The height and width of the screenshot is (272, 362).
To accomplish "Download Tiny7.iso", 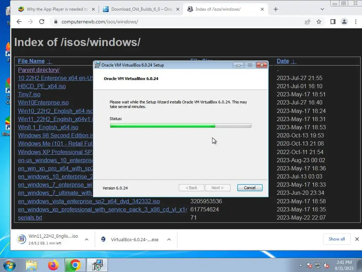I will tap(29, 94).
